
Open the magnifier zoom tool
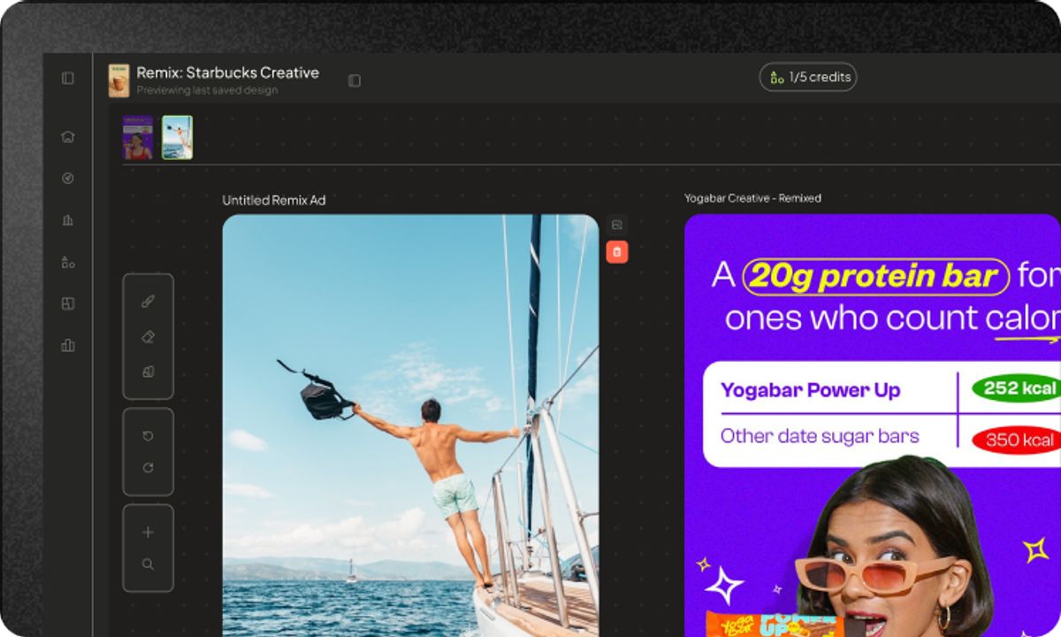pyautogui.click(x=148, y=564)
